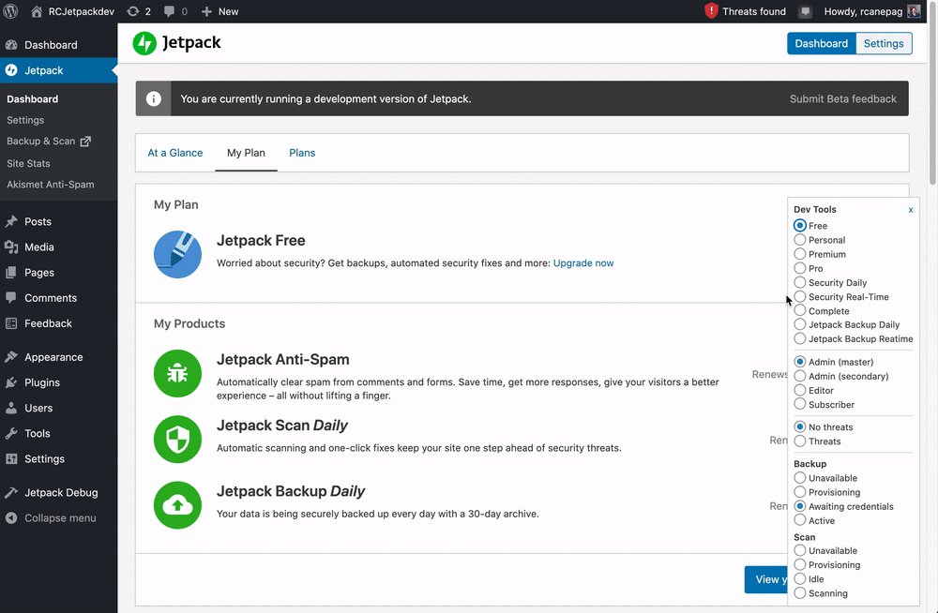Viewport: 938px width, 613px height.
Task: Click the Comments icon in sidebar
Action: click(11, 298)
